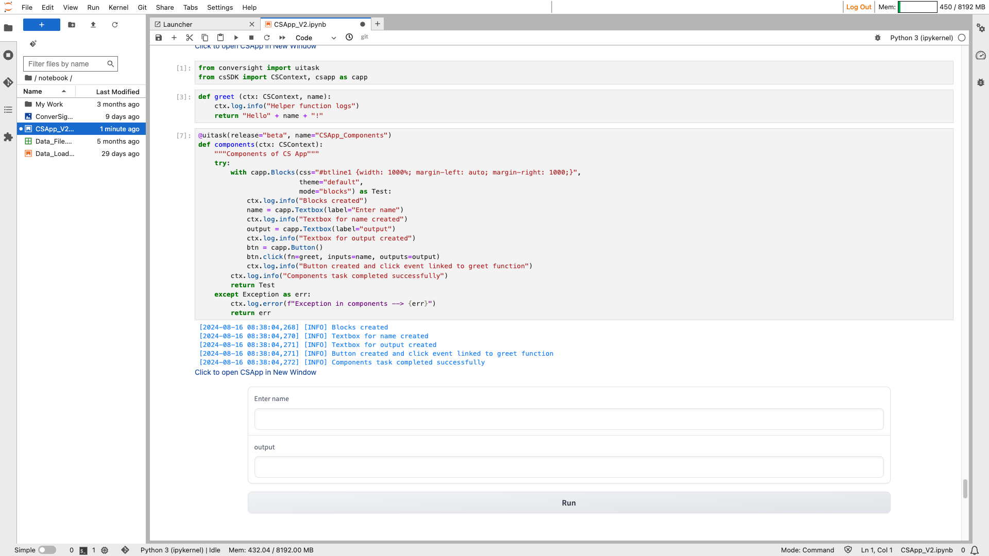Open the cell type Code dropdown
989x556 pixels.
coord(315,38)
